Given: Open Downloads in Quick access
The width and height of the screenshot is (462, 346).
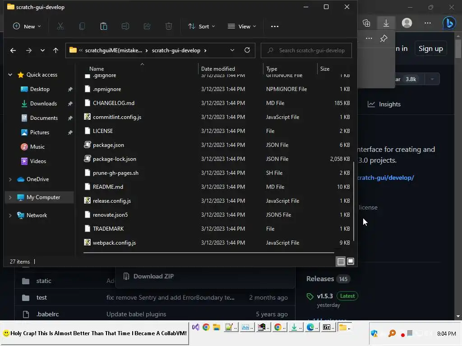Looking at the screenshot, I should pos(43,104).
